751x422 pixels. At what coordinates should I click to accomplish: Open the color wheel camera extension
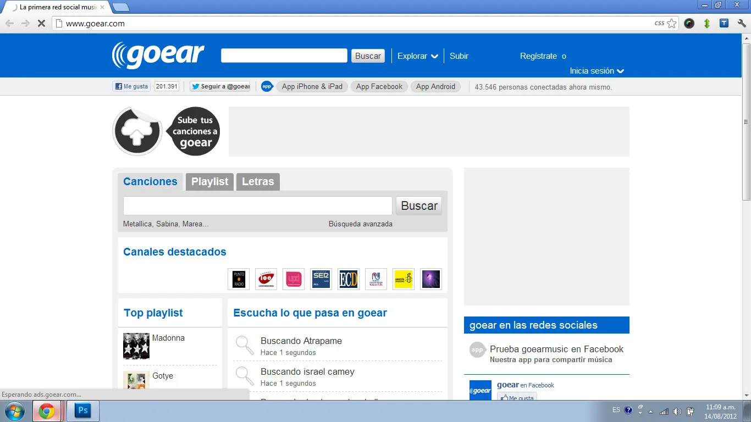pos(689,24)
